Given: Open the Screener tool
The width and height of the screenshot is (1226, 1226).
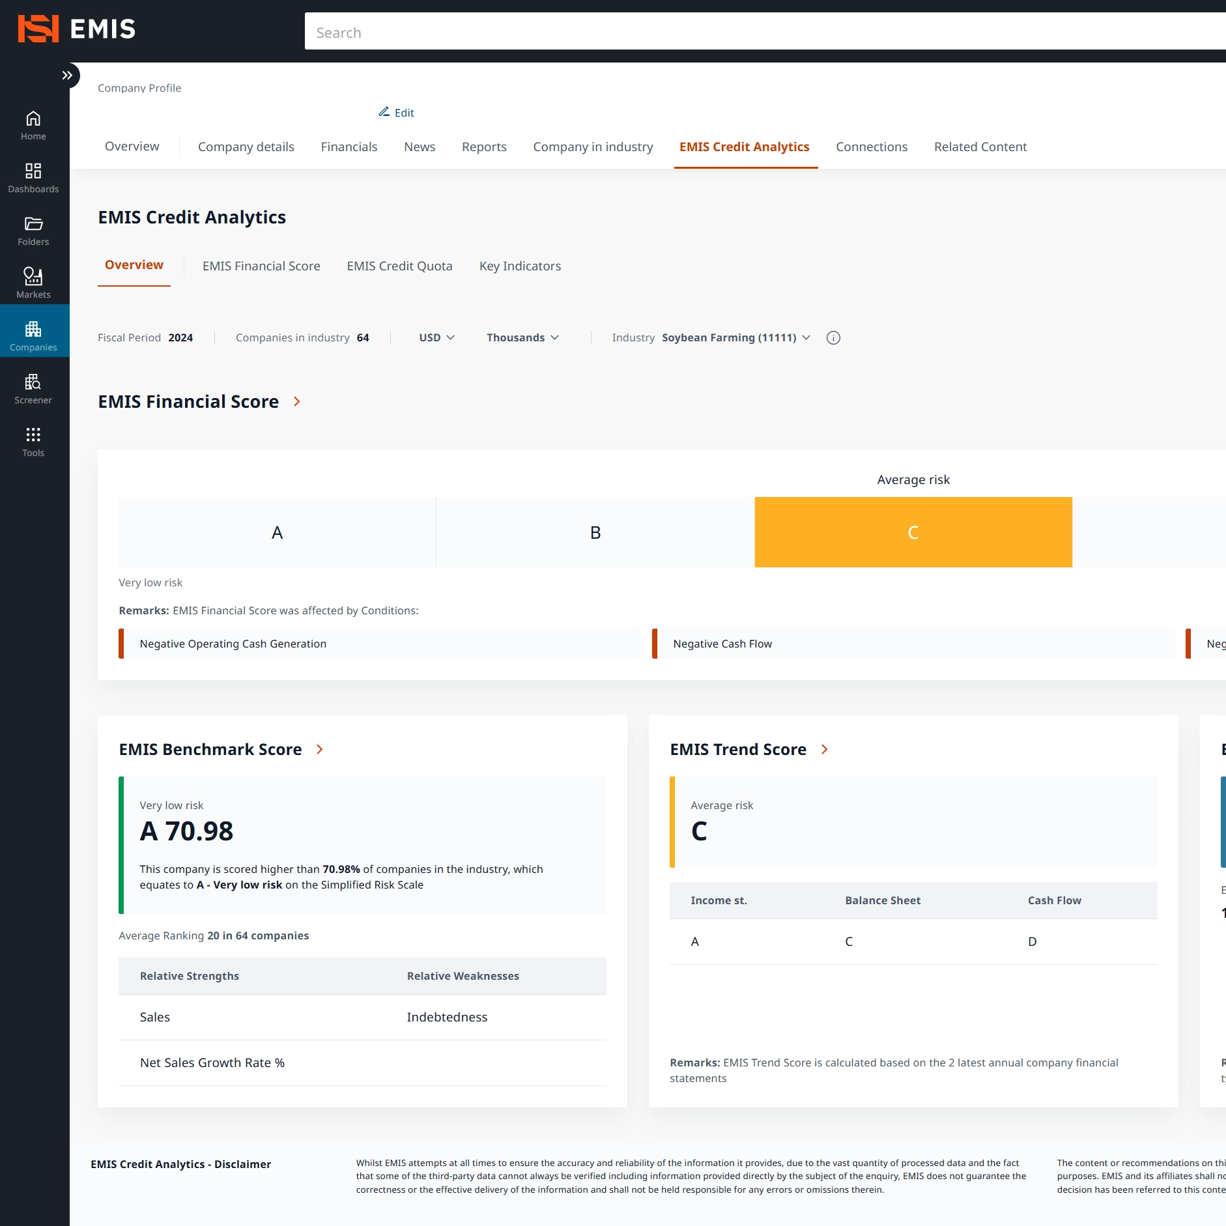Looking at the screenshot, I should pyautogui.click(x=33, y=390).
